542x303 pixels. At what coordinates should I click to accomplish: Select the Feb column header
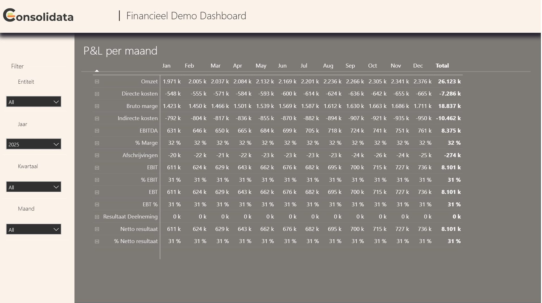click(189, 66)
